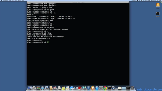The height and width of the screenshot is (91, 162).
Task: Click the Wi-Fi status icon
Action: pos(141,1)
